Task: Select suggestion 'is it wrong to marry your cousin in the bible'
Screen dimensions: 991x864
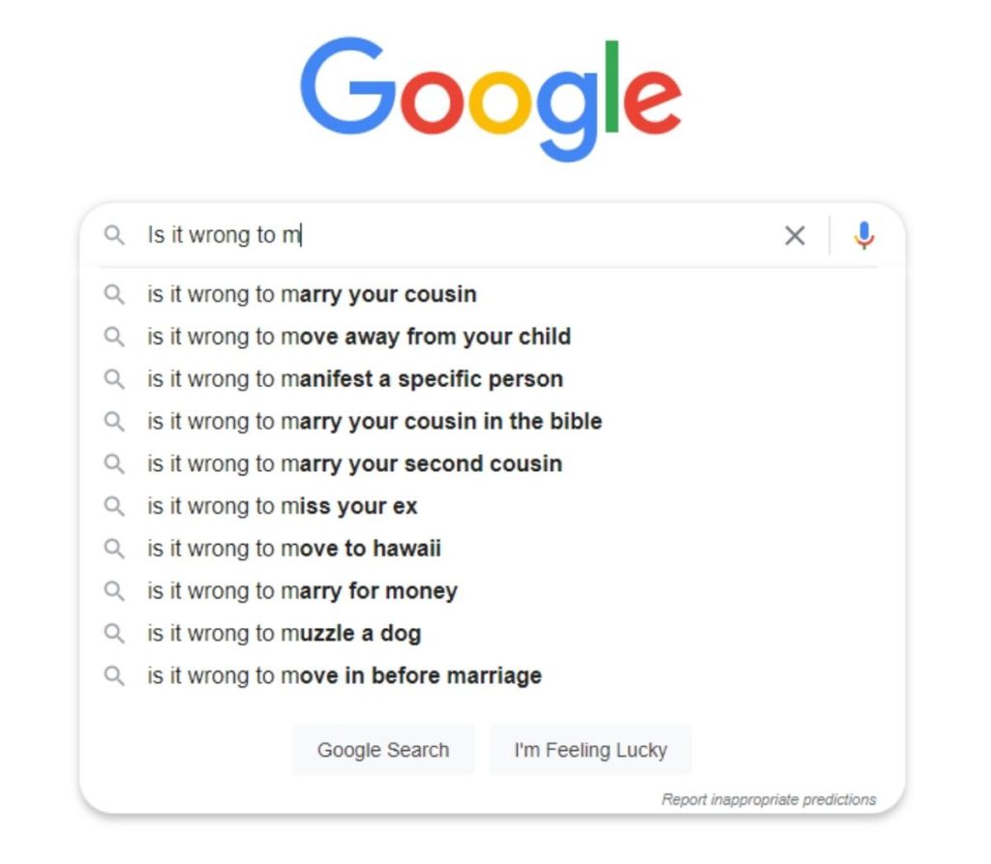Action: [375, 422]
